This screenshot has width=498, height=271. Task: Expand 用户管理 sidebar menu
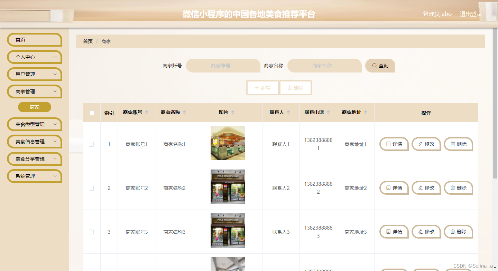click(35, 74)
